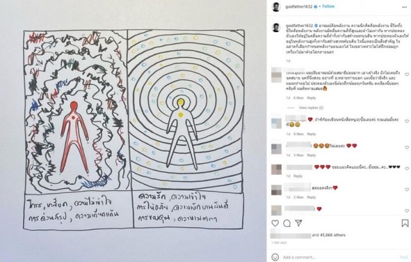Focus the Add a comment field
Screen dimensions: 411x262
pyautogui.click(x=340, y=258)
